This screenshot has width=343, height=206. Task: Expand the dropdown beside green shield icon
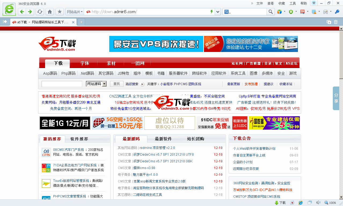[x=296, y=12]
